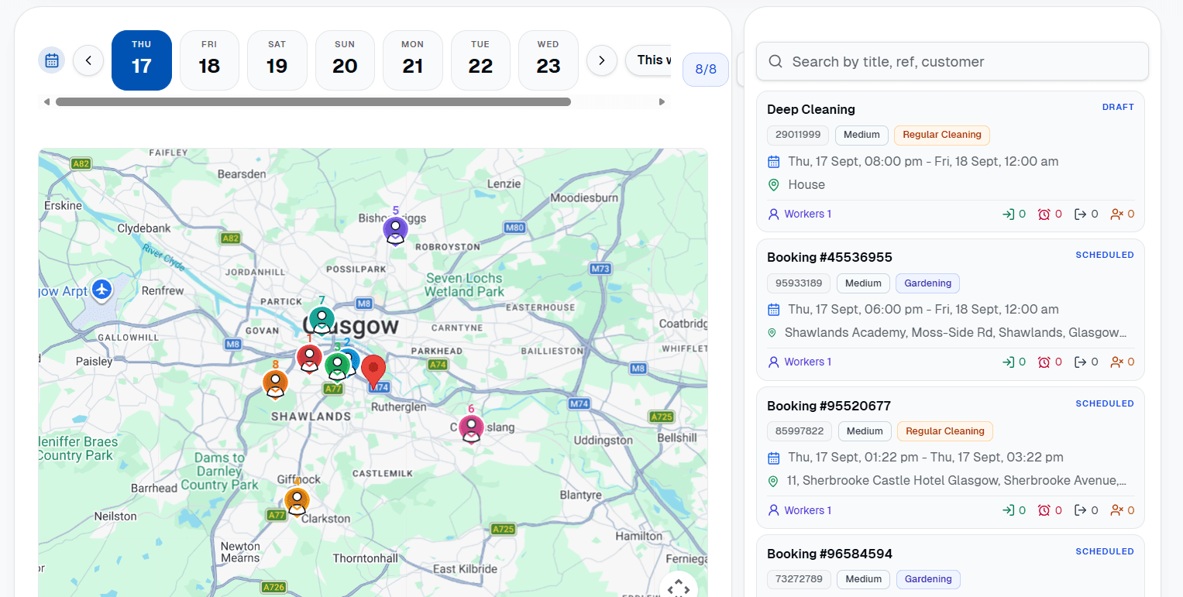Go to next week arrow
Image resolution: width=1183 pixels, height=597 pixels.
coord(601,60)
